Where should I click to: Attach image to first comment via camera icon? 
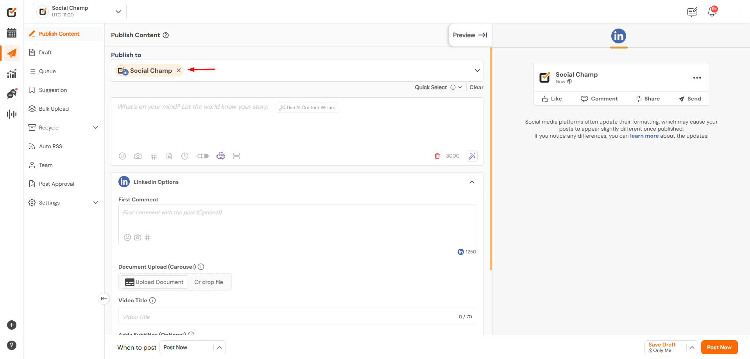click(138, 237)
